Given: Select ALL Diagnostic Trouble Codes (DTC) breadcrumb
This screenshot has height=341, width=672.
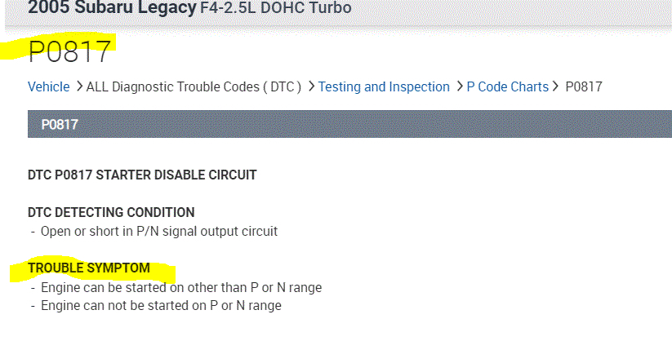Looking at the screenshot, I should [194, 87].
